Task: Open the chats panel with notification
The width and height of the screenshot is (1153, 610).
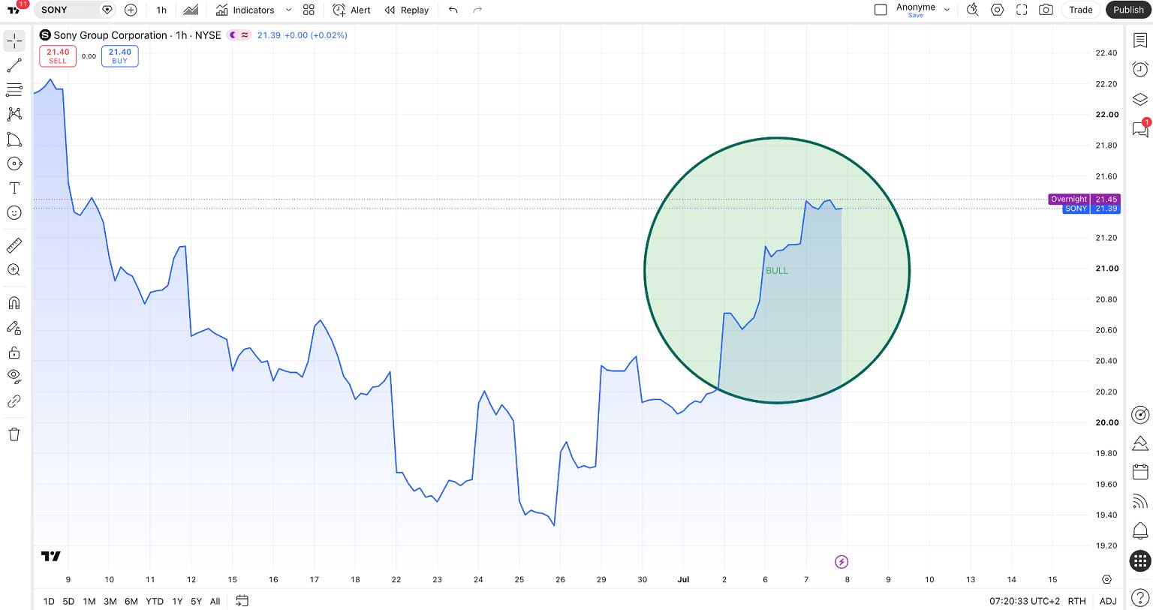Action: (1140, 128)
